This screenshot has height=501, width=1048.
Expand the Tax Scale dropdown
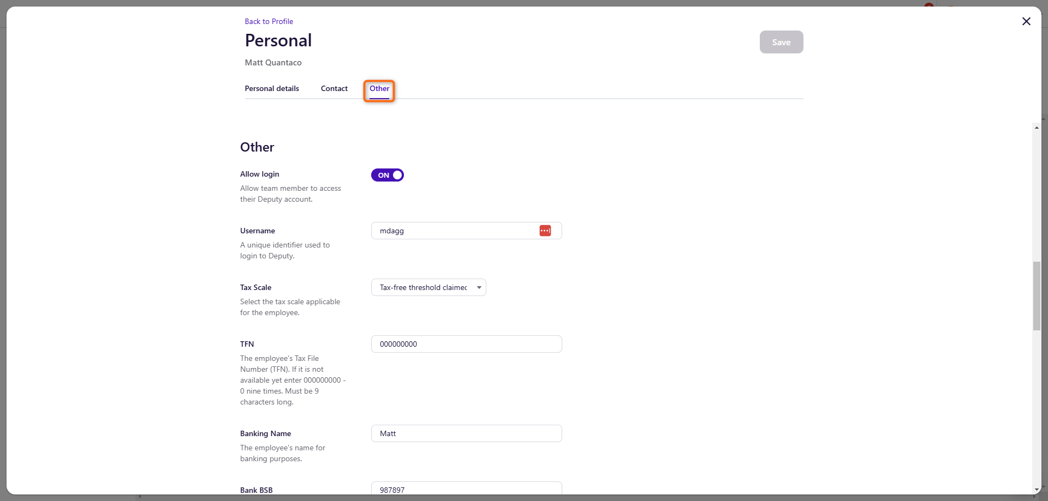[428, 287]
